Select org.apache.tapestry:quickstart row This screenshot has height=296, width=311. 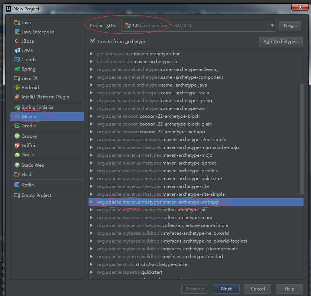[x=196, y=272]
